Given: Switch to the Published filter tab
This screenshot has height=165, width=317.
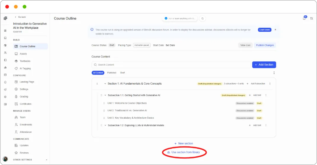Looking at the screenshot, I should (112, 73).
